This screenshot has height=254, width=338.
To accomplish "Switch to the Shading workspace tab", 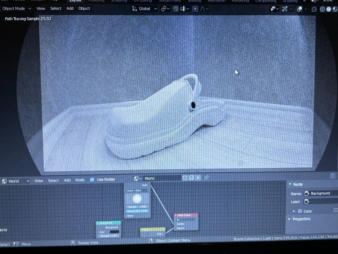I will coord(194,1).
